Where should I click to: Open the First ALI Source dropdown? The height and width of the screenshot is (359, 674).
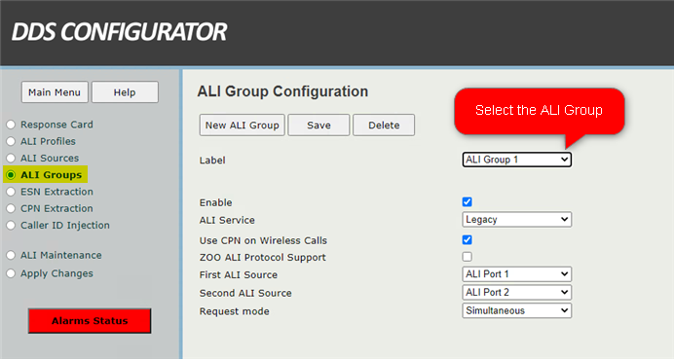point(516,274)
